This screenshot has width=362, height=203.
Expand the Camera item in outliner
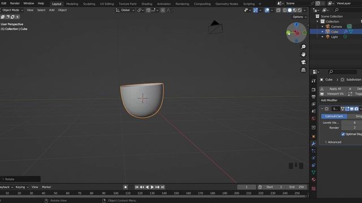point(322,27)
